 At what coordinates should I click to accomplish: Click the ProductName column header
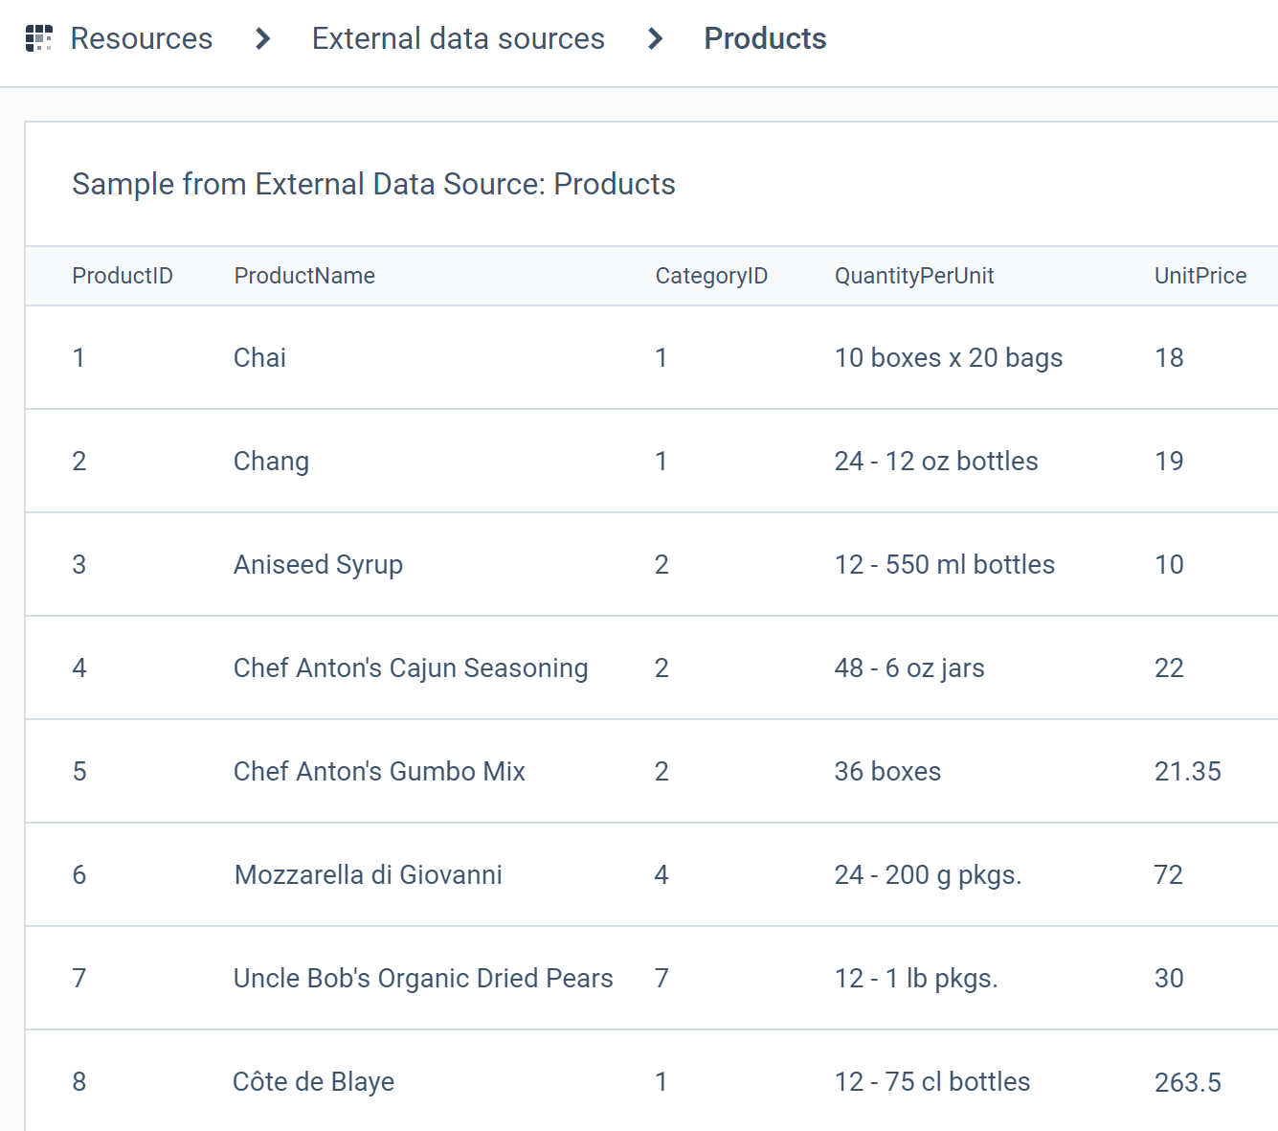304,276
